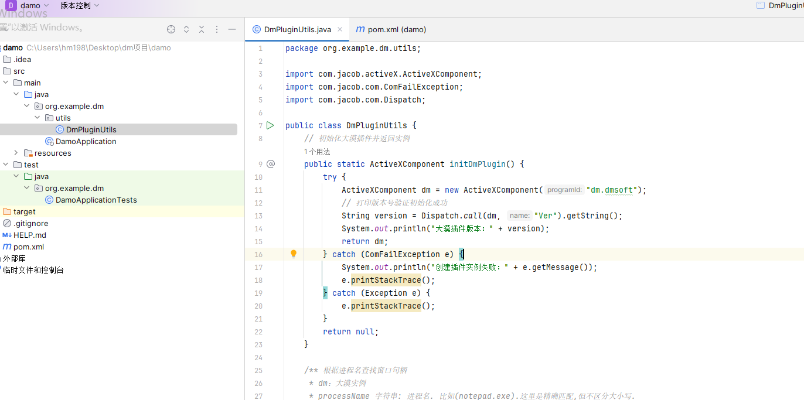Collapse the java folder under main

coord(16,94)
